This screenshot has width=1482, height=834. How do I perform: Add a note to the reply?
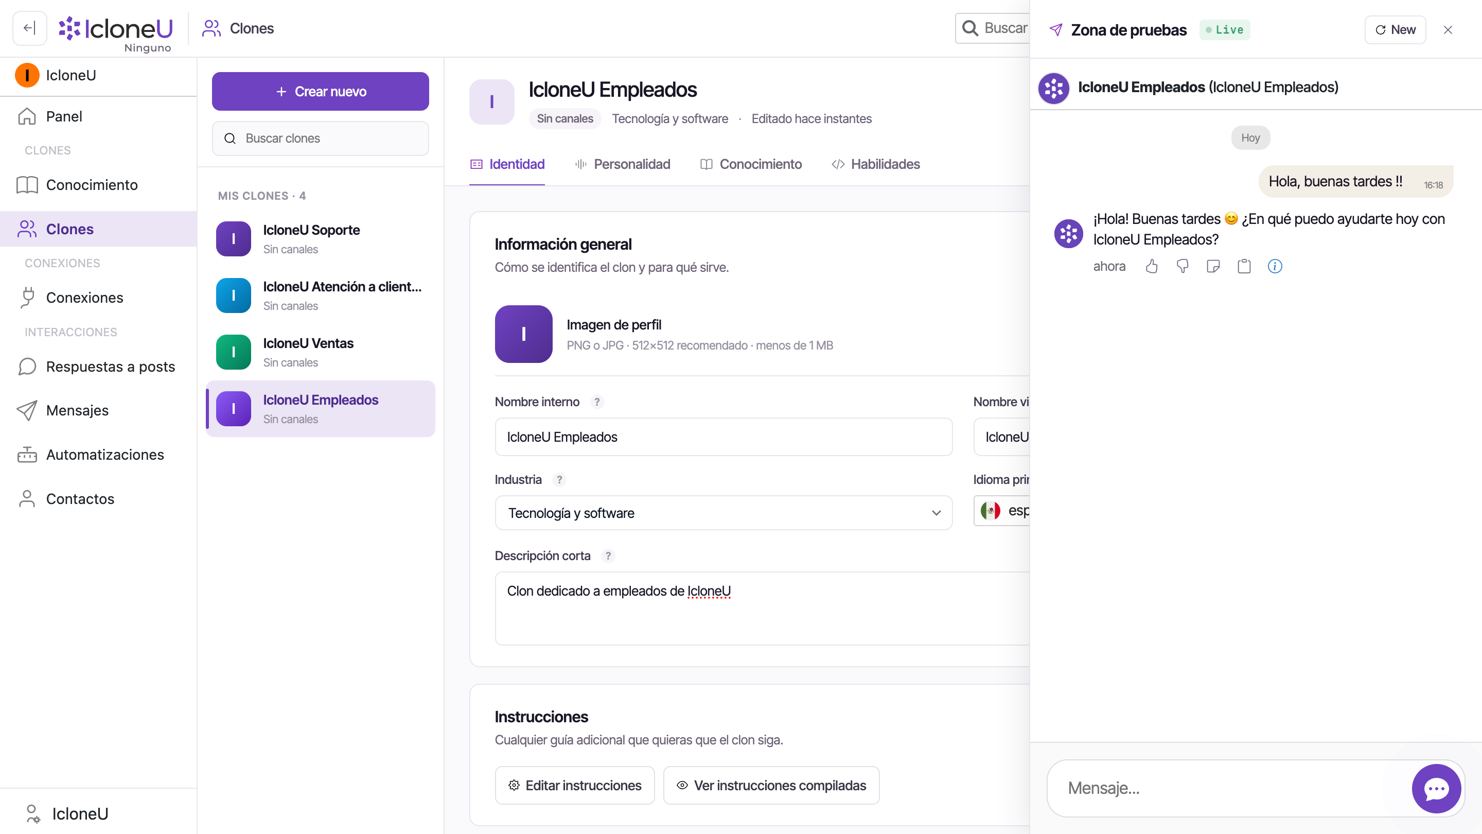pos(1213,266)
